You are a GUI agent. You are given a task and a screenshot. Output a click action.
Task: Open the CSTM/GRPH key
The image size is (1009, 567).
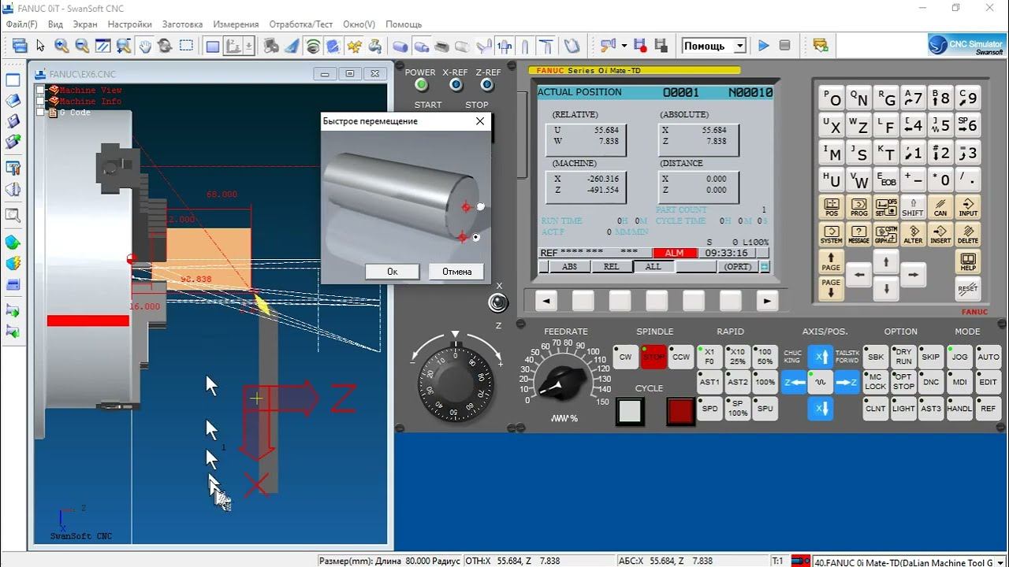pyautogui.click(x=886, y=235)
